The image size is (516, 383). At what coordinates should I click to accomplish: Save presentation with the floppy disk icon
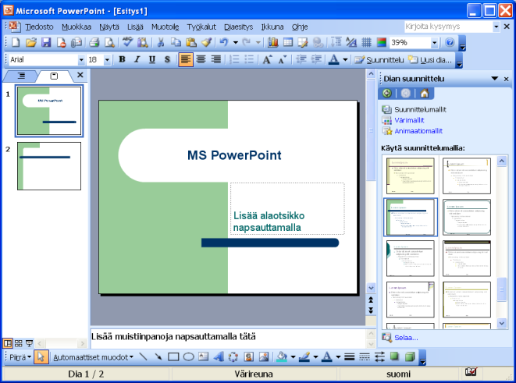click(x=46, y=42)
